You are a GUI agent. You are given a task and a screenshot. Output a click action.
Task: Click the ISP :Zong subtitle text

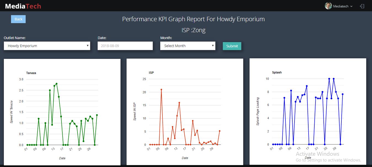tap(193, 30)
